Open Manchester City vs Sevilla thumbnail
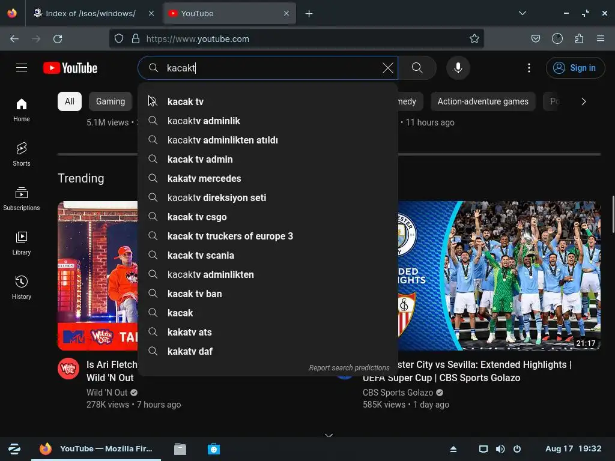The width and height of the screenshot is (615, 461). (499, 276)
